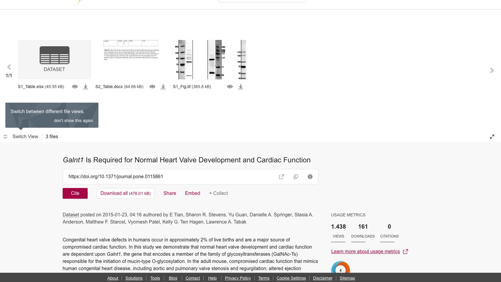Click the 3 files label

(x=52, y=137)
